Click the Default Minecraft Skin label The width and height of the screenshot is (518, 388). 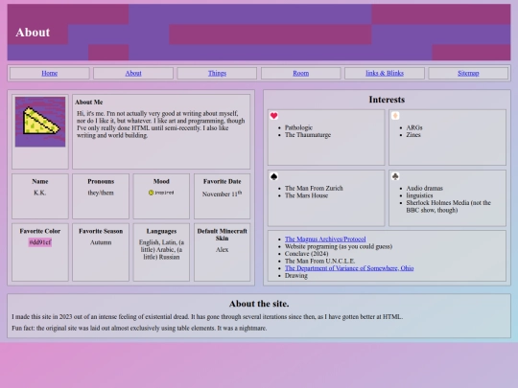[x=222, y=235]
